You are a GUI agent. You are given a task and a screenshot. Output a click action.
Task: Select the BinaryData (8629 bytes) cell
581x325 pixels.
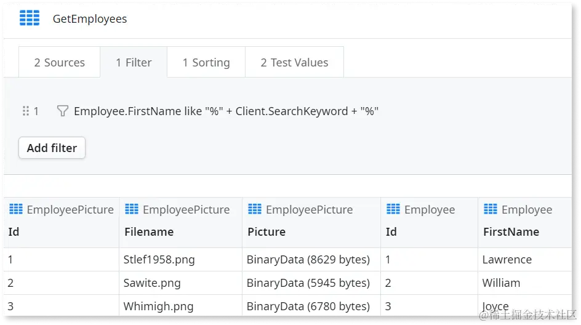pyautogui.click(x=311, y=259)
